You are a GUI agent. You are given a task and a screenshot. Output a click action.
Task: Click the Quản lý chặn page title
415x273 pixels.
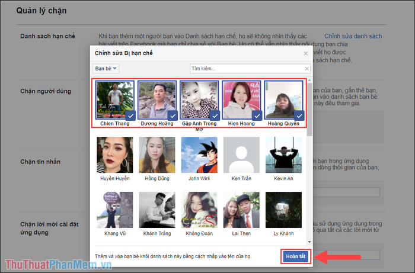[41, 11]
